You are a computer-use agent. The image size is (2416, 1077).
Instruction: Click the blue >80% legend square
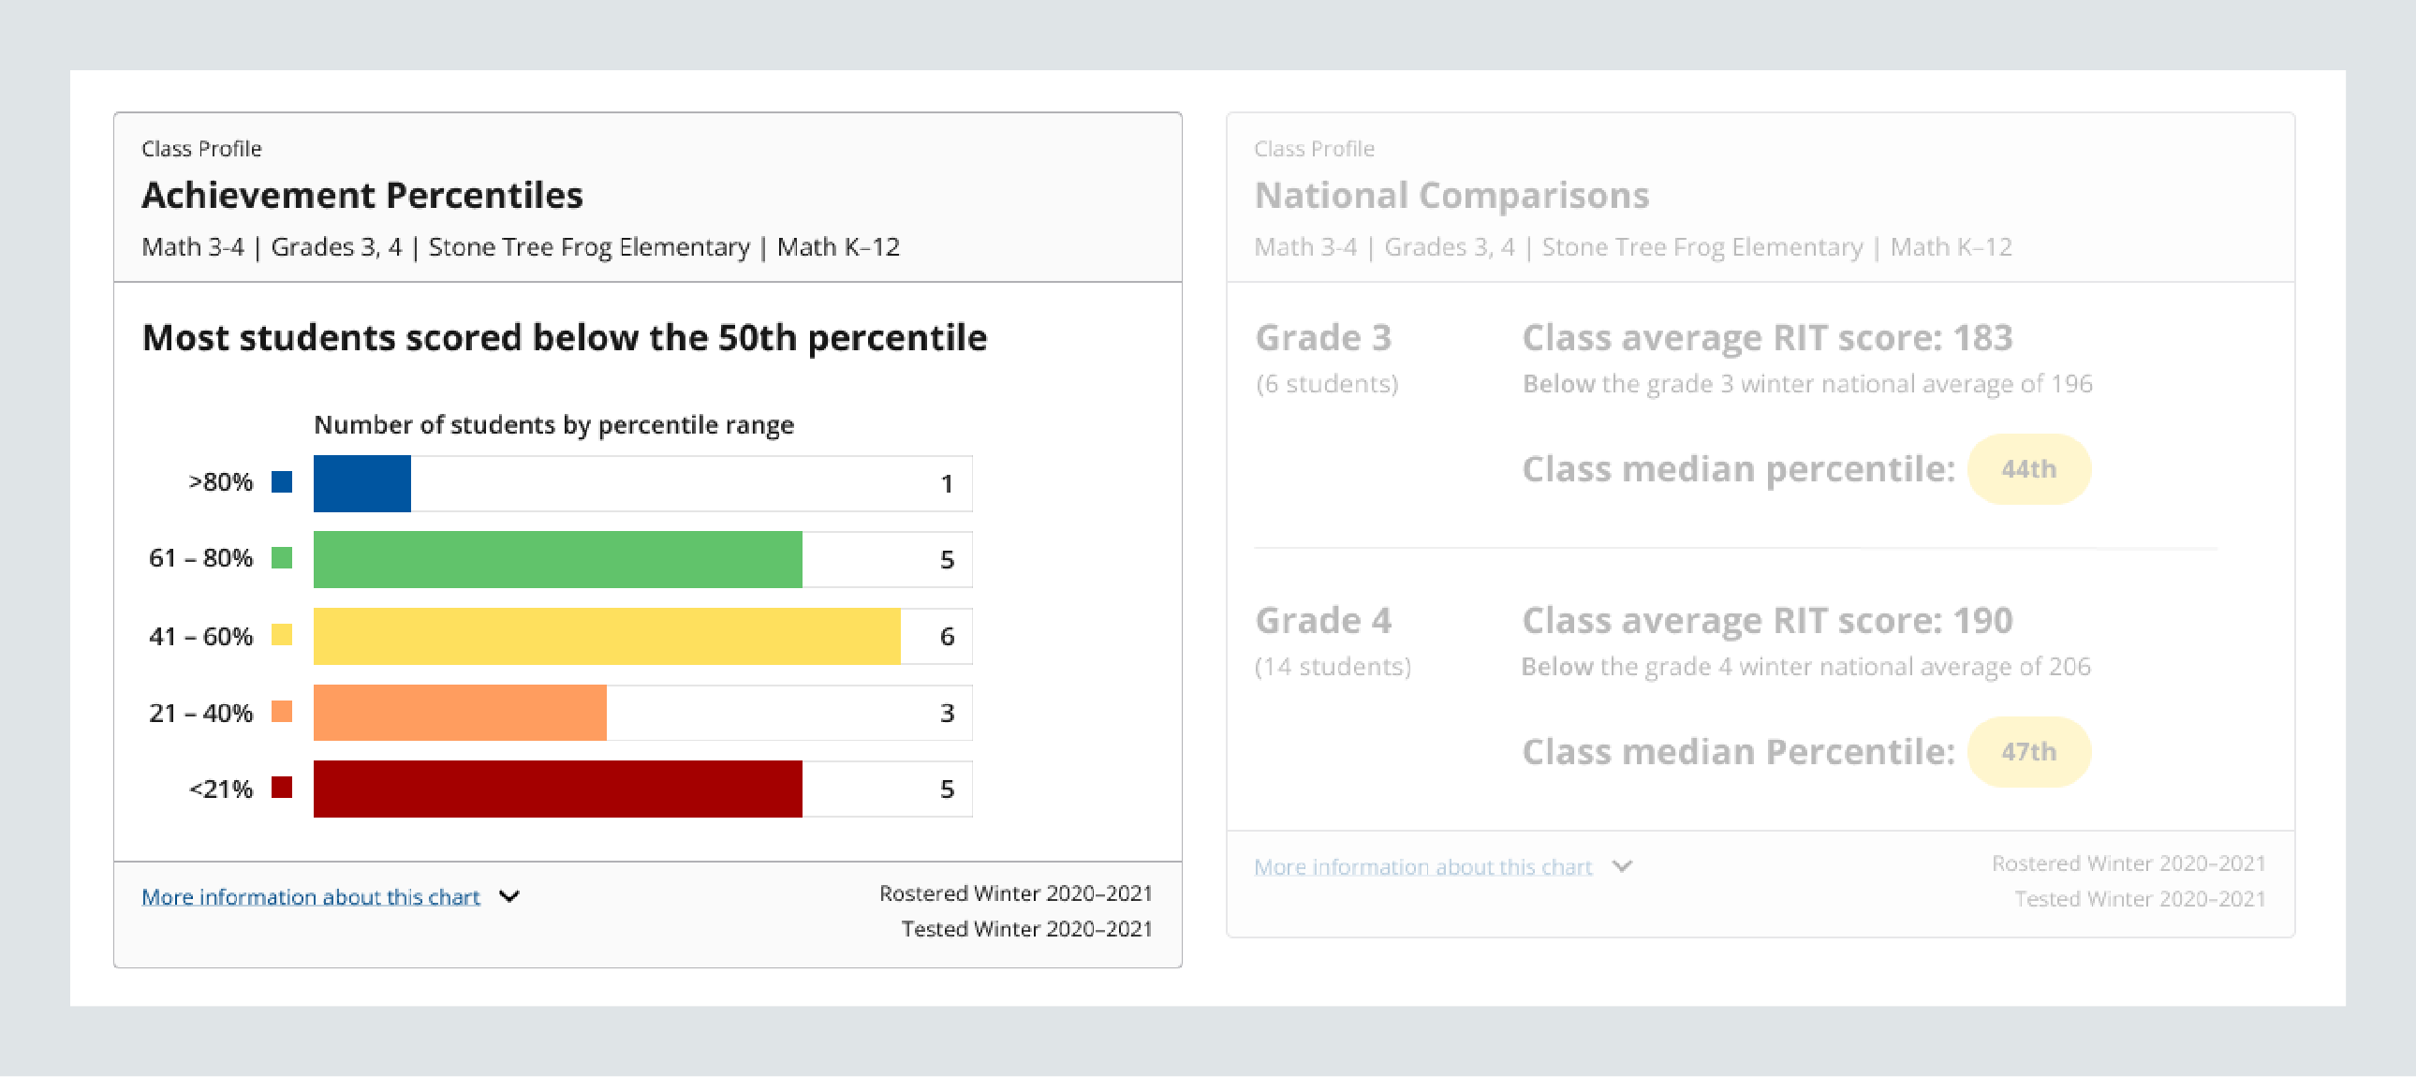pos(280,481)
